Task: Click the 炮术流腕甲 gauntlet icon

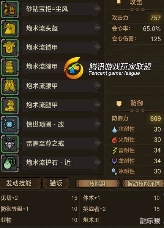Action: point(10,67)
